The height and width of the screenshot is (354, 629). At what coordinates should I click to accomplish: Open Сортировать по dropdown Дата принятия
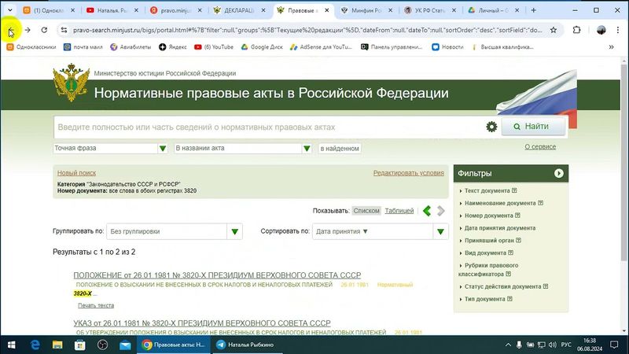pos(381,231)
